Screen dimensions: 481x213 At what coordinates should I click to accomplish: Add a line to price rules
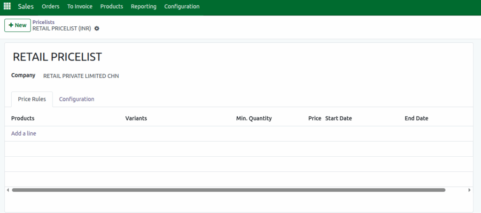23,134
